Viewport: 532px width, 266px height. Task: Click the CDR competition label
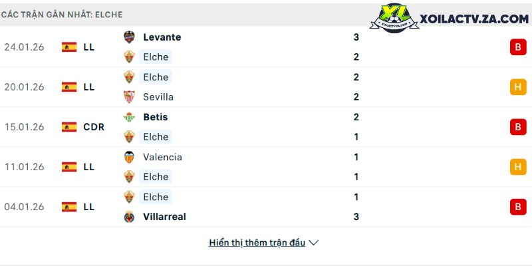tap(94, 127)
